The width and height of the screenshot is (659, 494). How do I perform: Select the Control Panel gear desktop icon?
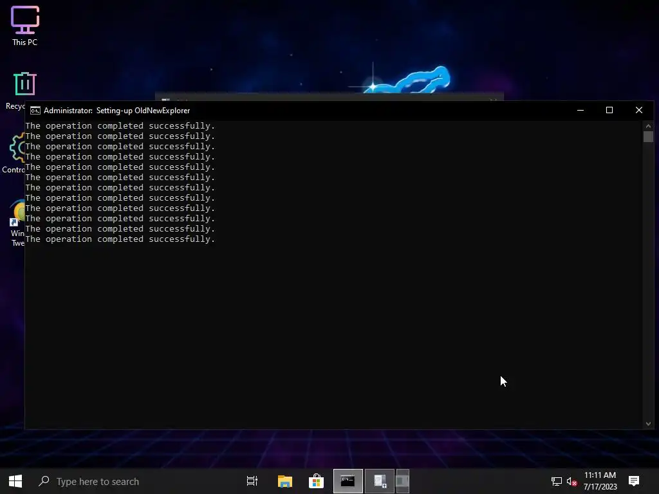coord(15,153)
